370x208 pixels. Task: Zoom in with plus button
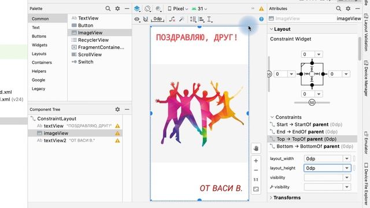click(256, 161)
